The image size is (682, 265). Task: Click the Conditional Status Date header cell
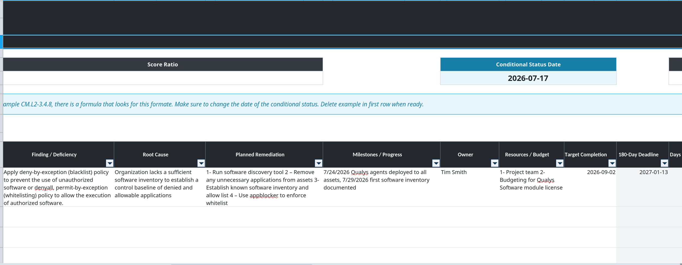[x=528, y=65]
